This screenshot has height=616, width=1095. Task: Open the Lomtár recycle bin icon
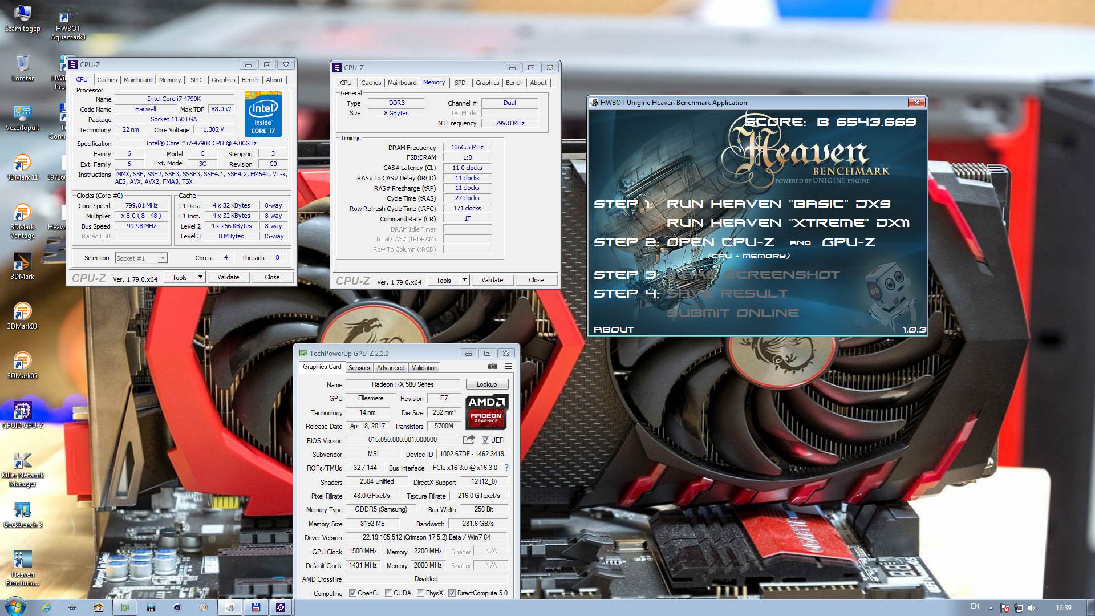click(x=22, y=68)
